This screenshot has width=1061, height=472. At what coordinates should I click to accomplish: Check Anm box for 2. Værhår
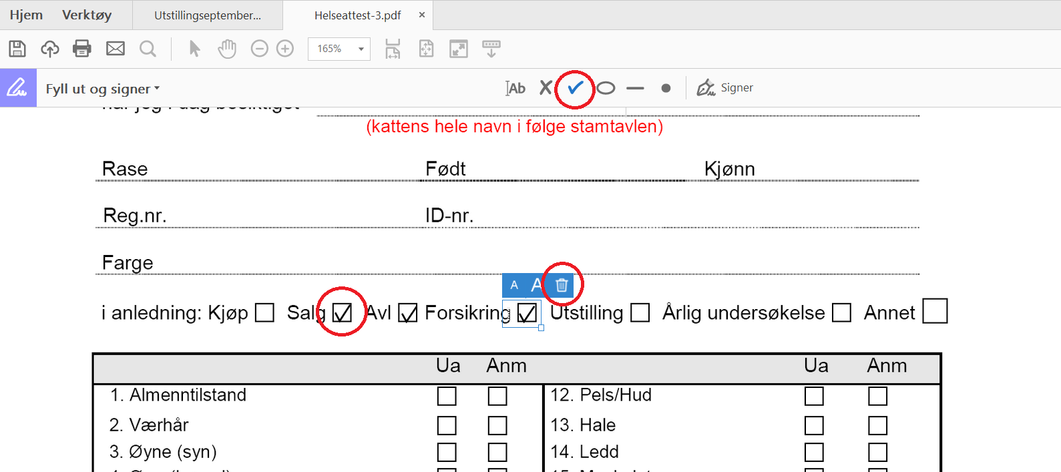click(x=497, y=425)
